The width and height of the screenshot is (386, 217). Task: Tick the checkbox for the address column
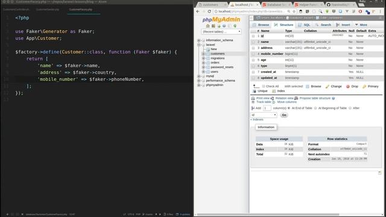(253, 48)
